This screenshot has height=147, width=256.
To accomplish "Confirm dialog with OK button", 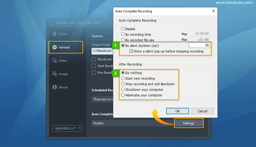I will click(177, 111).
